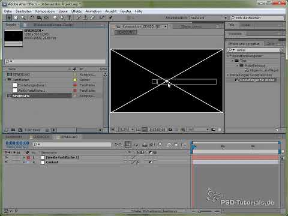Toggle title/action safe grid button in viewer
This screenshot has height=216, width=288.
[x=138, y=130]
